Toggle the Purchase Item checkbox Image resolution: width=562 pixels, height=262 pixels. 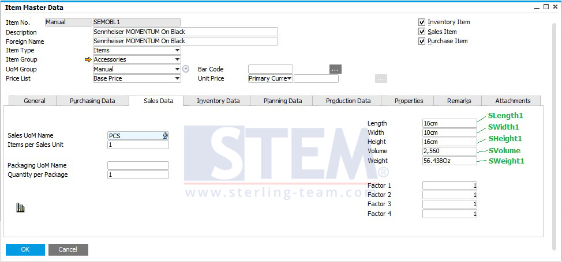(422, 41)
